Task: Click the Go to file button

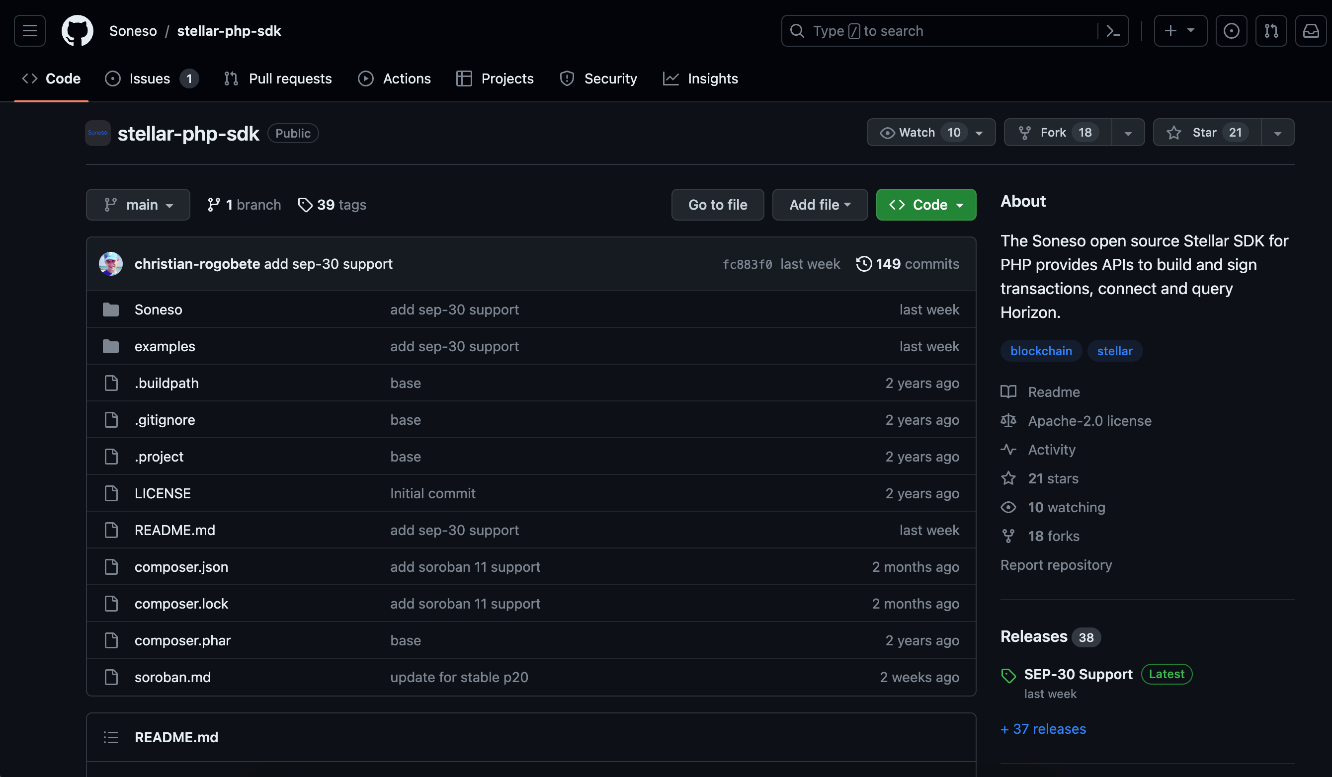Action: (717, 204)
